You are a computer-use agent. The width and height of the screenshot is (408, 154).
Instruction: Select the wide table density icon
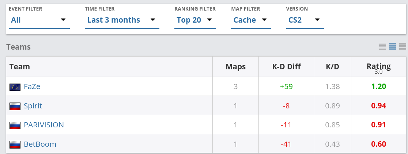(x=403, y=46)
